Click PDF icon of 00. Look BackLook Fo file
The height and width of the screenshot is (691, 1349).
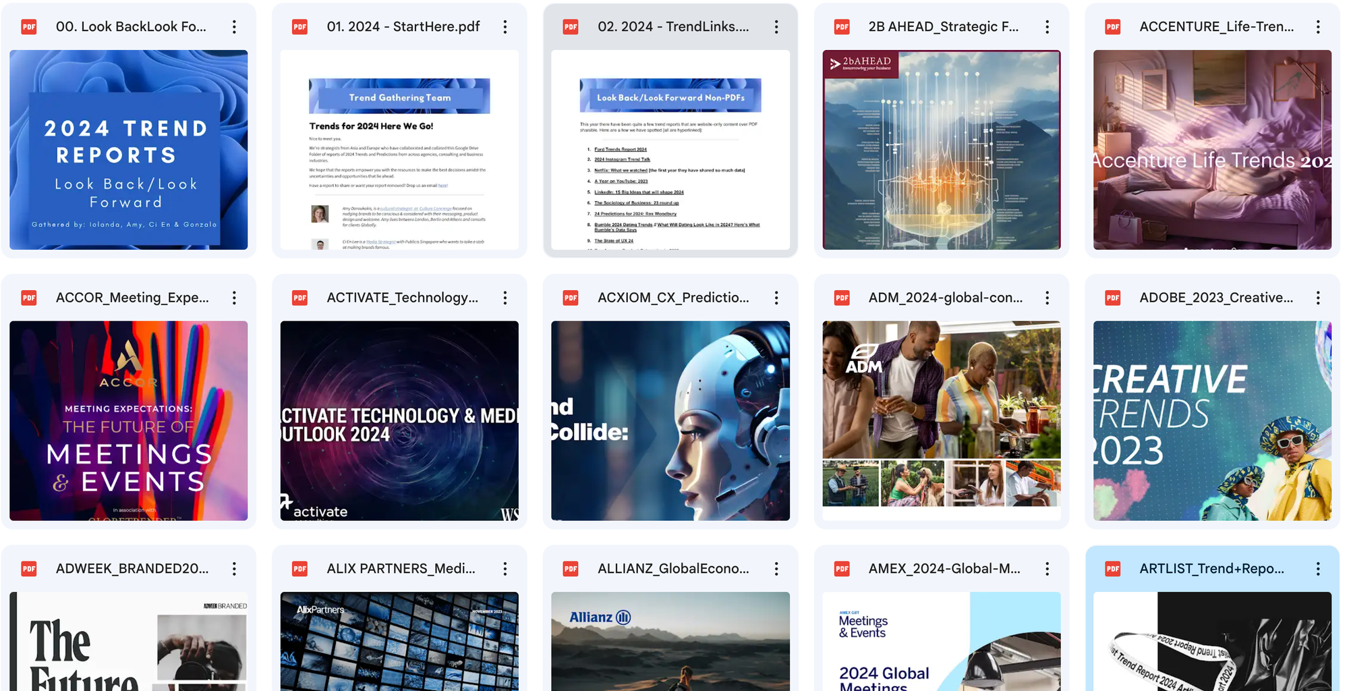(29, 27)
